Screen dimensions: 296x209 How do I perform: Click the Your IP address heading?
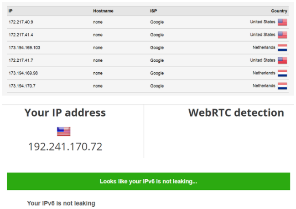[x=65, y=113]
